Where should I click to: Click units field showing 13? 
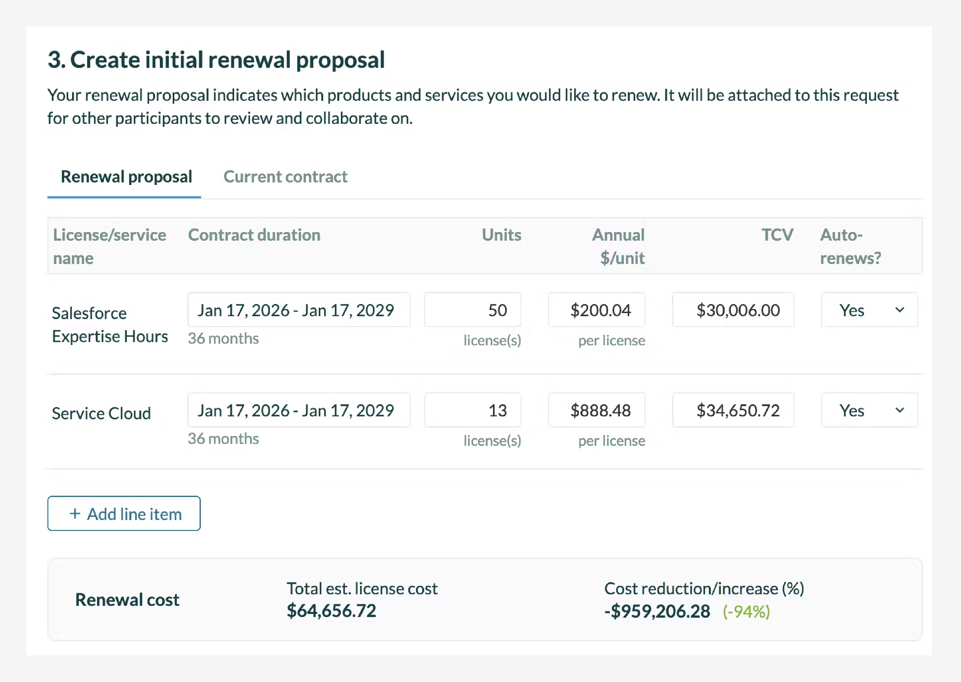[472, 410]
